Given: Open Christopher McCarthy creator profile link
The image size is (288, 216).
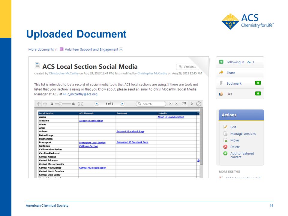Looking at the screenshot, I should 64,73.
